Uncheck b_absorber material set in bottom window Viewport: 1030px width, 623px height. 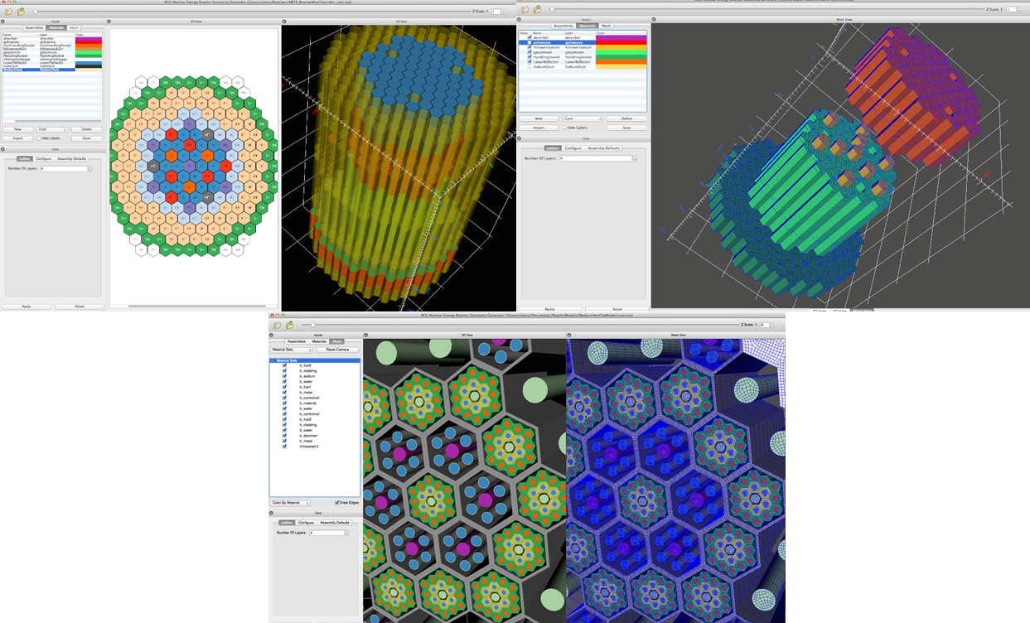pos(284,435)
